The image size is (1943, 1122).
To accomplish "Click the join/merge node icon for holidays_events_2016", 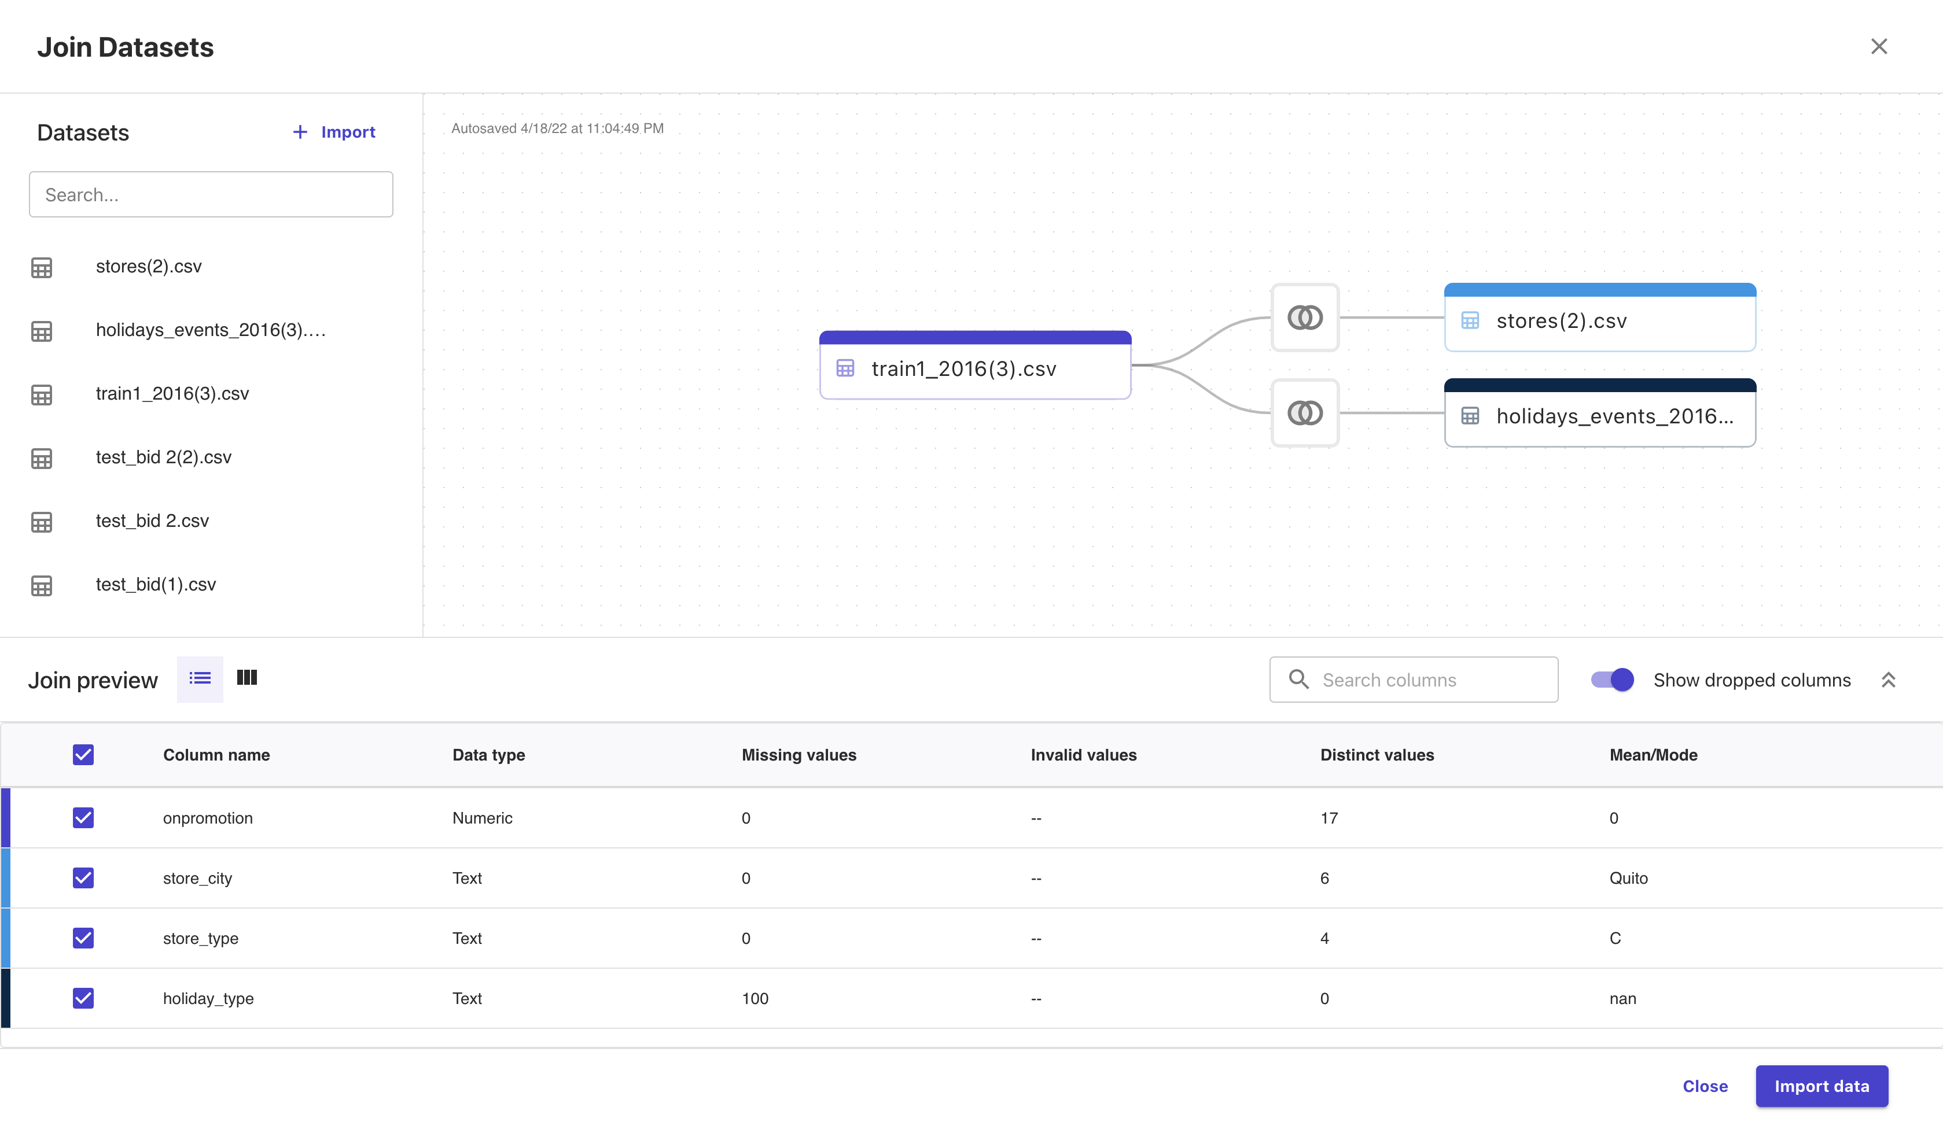I will [1305, 411].
